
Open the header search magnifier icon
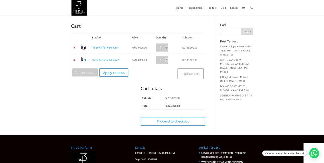tap(252, 8)
